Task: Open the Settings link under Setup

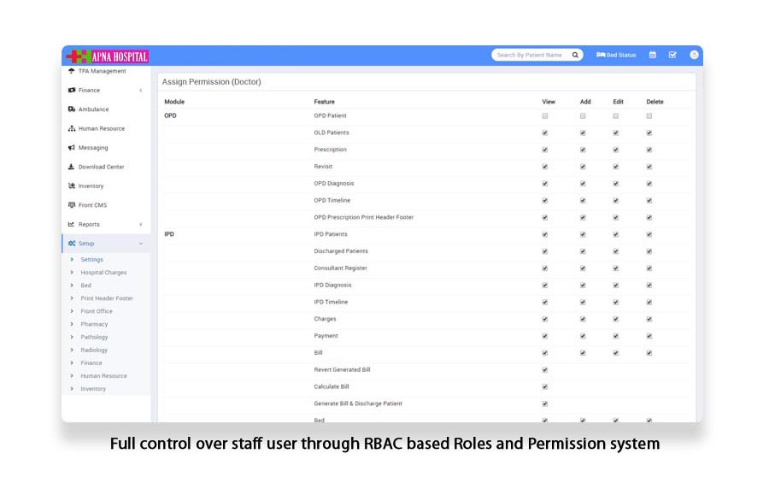Action: 91,259
